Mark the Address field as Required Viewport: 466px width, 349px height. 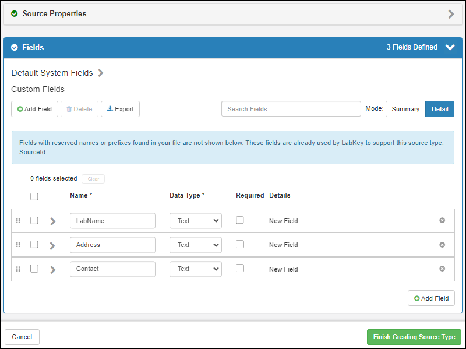click(240, 244)
